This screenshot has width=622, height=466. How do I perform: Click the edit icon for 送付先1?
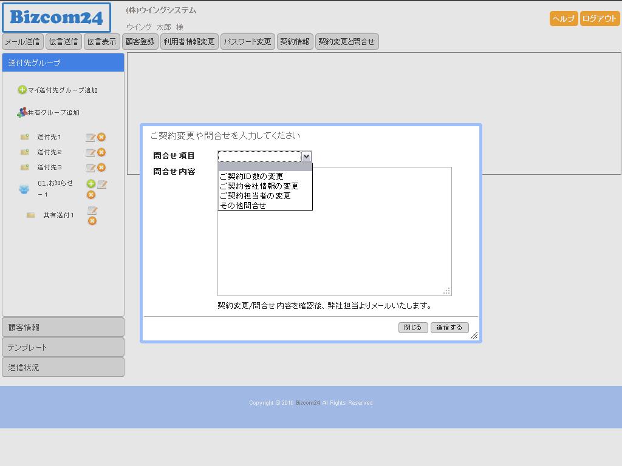click(90, 137)
